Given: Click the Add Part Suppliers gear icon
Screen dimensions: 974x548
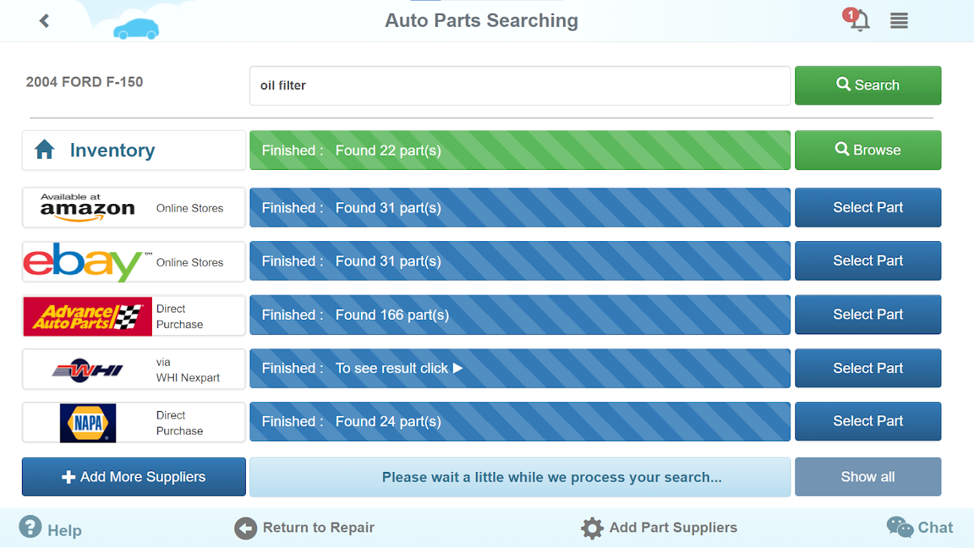Looking at the screenshot, I should (x=592, y=528).
